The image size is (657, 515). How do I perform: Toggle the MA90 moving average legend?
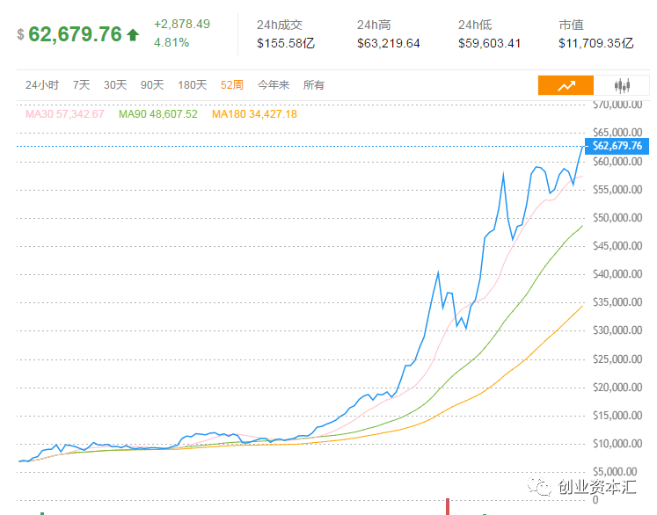[158, 114]
